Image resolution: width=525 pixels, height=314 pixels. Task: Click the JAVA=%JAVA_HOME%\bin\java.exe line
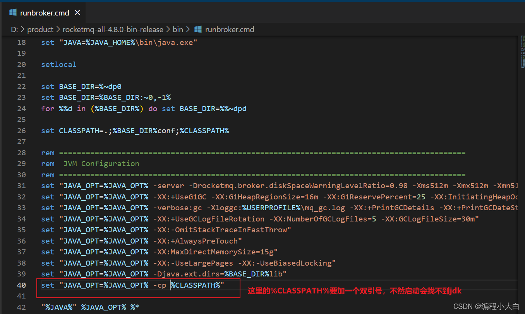pos(119,42)
